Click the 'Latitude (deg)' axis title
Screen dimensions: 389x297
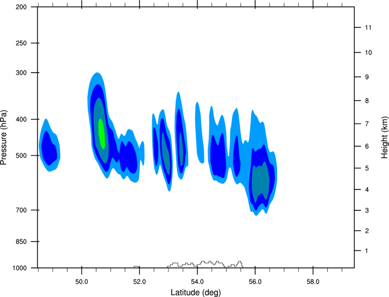point(195,292)
